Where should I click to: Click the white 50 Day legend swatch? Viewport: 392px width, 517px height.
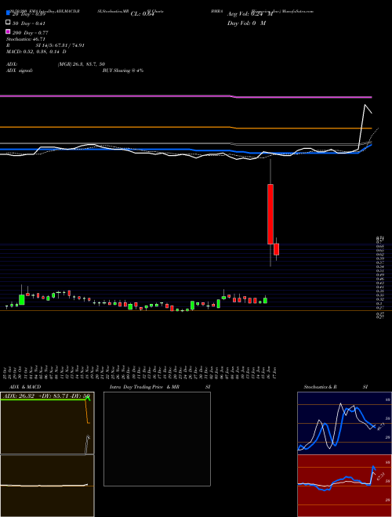coord(9,23)
